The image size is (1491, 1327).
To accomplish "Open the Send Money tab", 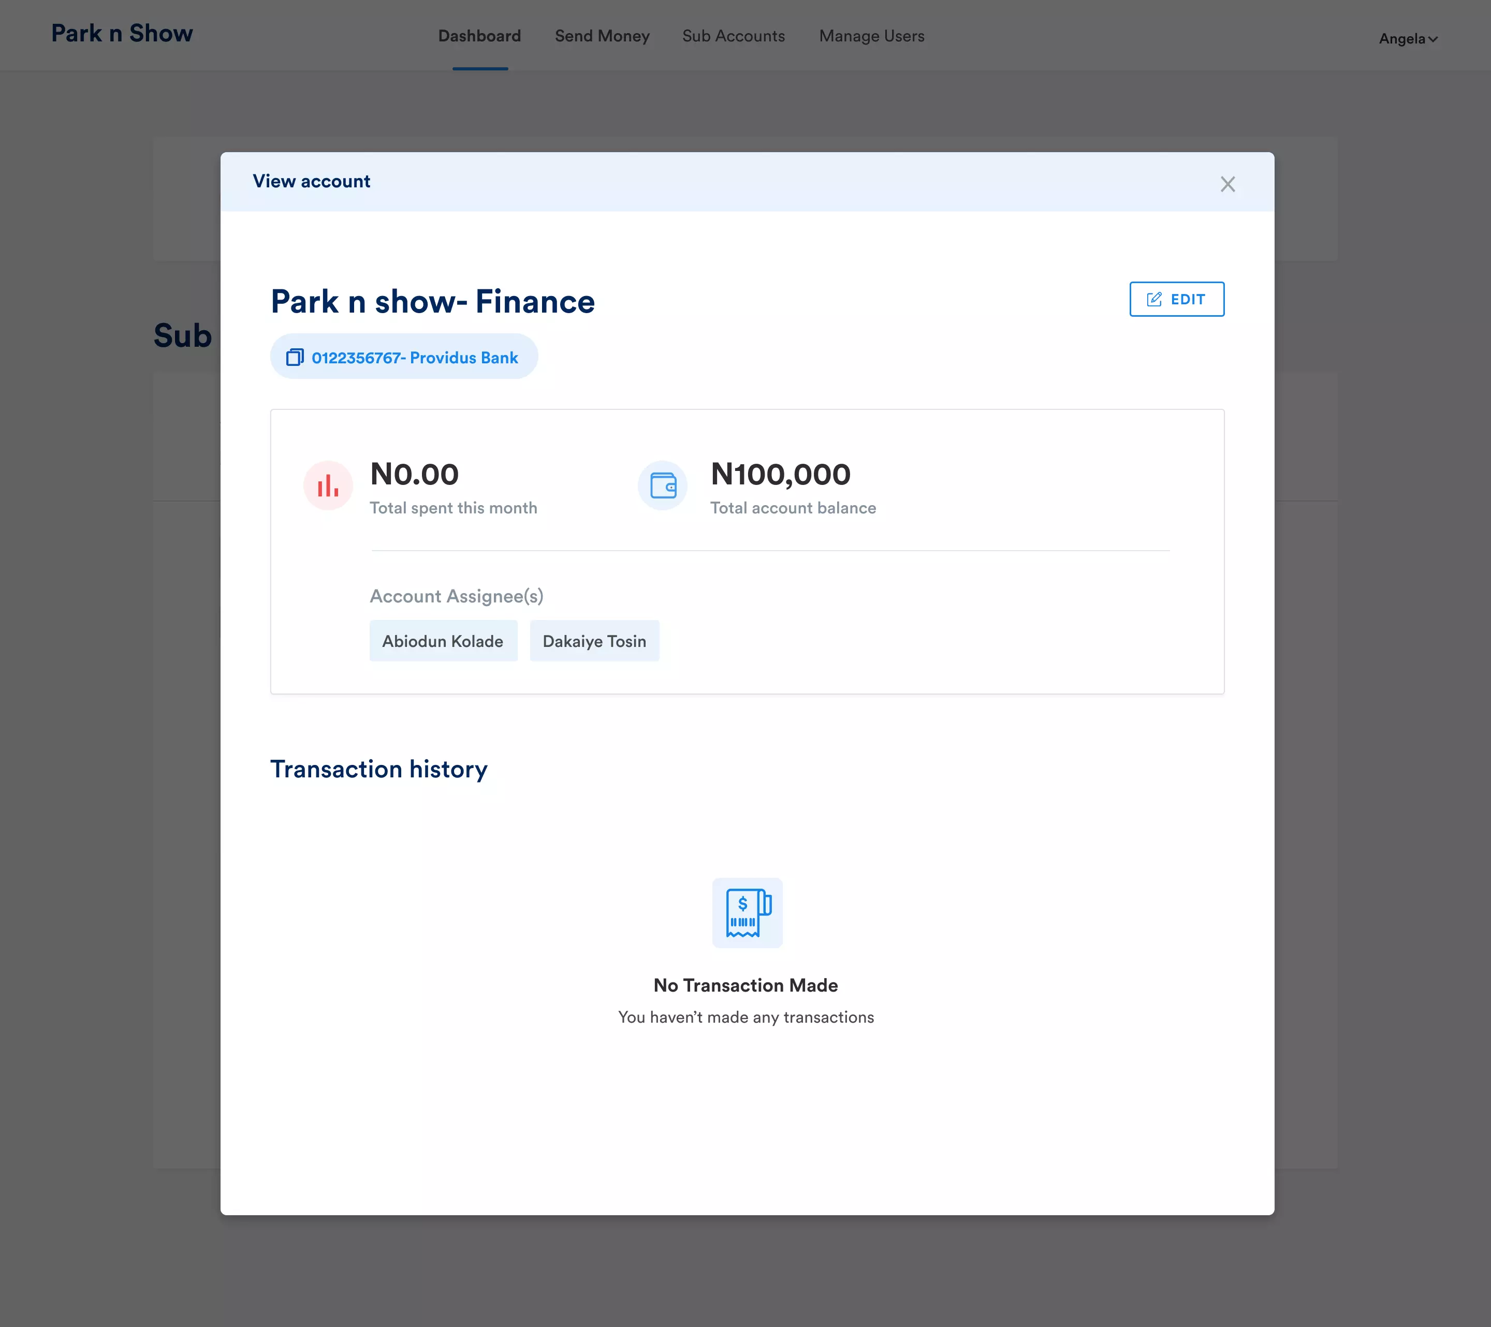I will (x=602, y=36).
